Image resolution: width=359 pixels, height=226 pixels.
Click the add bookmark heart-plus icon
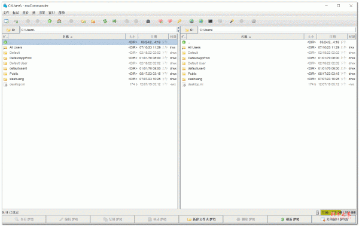(x=160, y=22)
